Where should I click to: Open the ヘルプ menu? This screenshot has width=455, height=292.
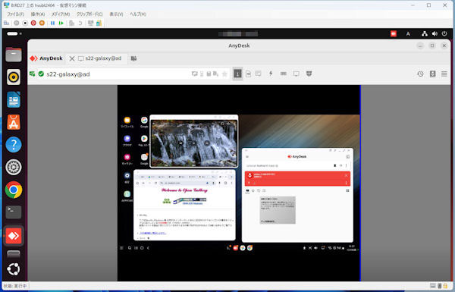coord(137,14)
